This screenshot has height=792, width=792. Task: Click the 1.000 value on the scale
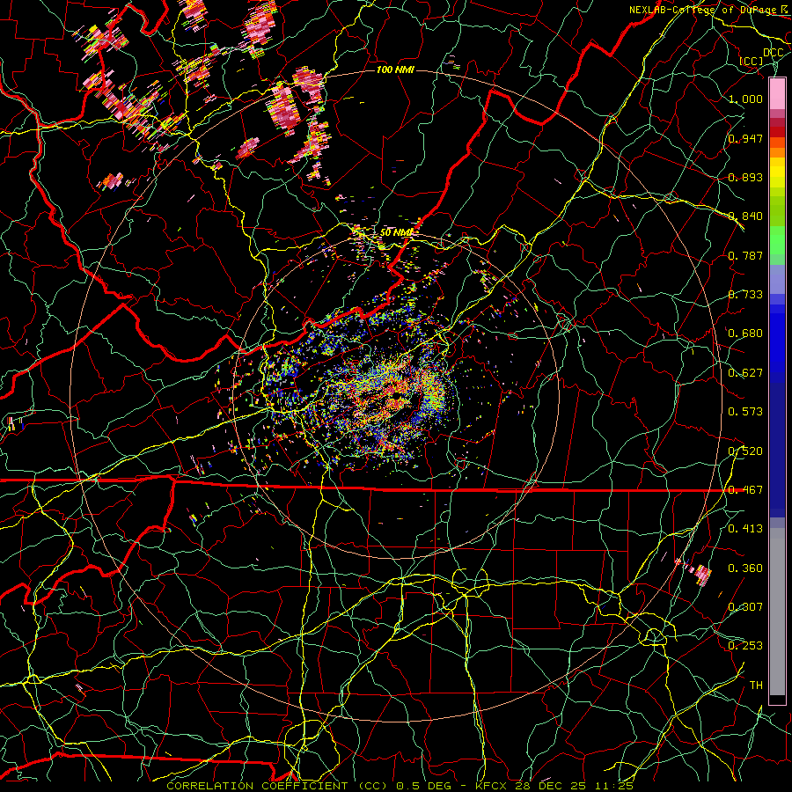click(745, 99)
